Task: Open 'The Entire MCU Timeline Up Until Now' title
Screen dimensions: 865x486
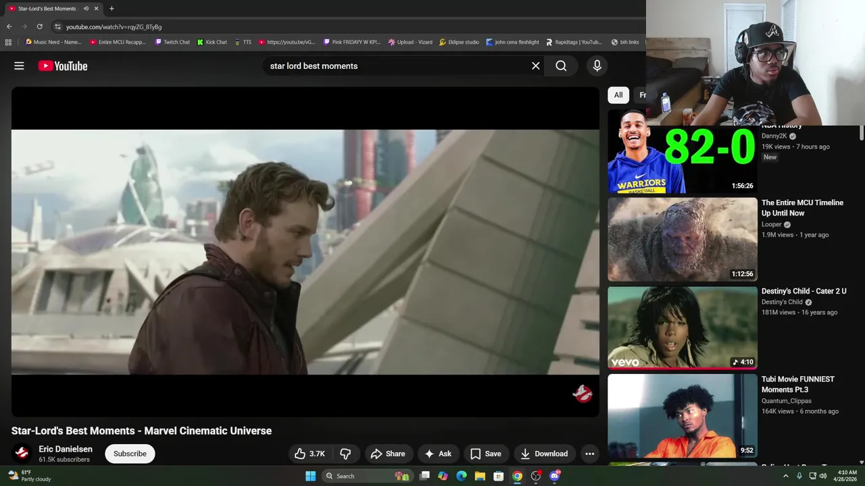Action: click(x=802, y=208)
